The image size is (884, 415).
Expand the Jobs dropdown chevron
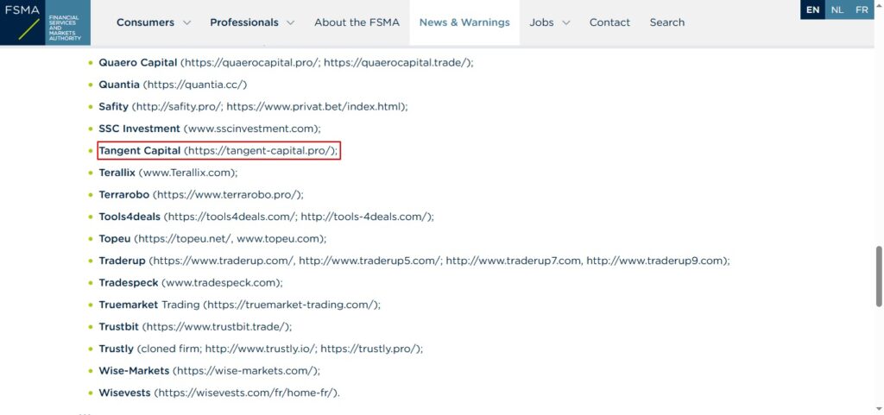click(x=566, y=22)
